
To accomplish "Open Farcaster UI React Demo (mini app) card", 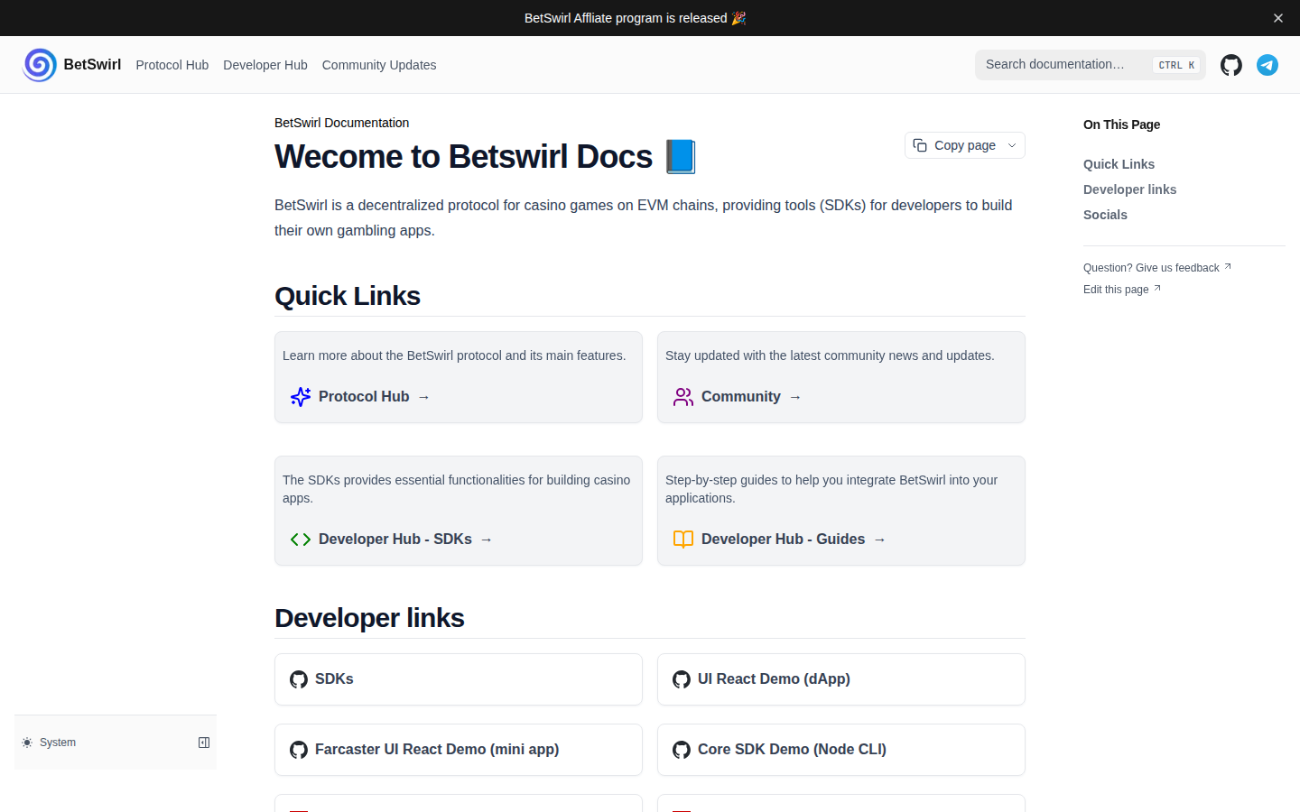I will click(459, 750).
